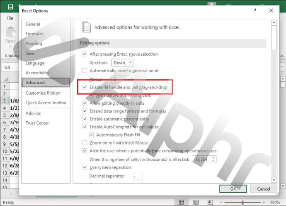
Task: Click the options pane scroll up arrow
Action: click(274, 23)
